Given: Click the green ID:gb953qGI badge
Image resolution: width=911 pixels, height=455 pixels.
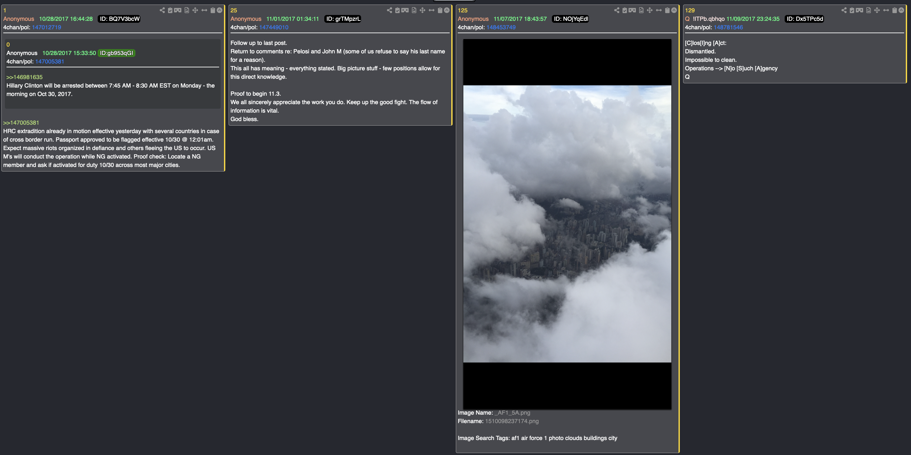Looking at the screenshot, I should coord(116,53).
